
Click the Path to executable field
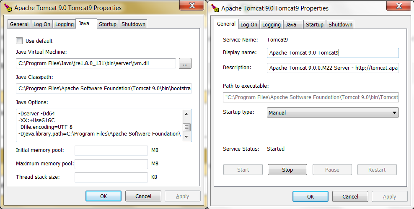point(311,97)
